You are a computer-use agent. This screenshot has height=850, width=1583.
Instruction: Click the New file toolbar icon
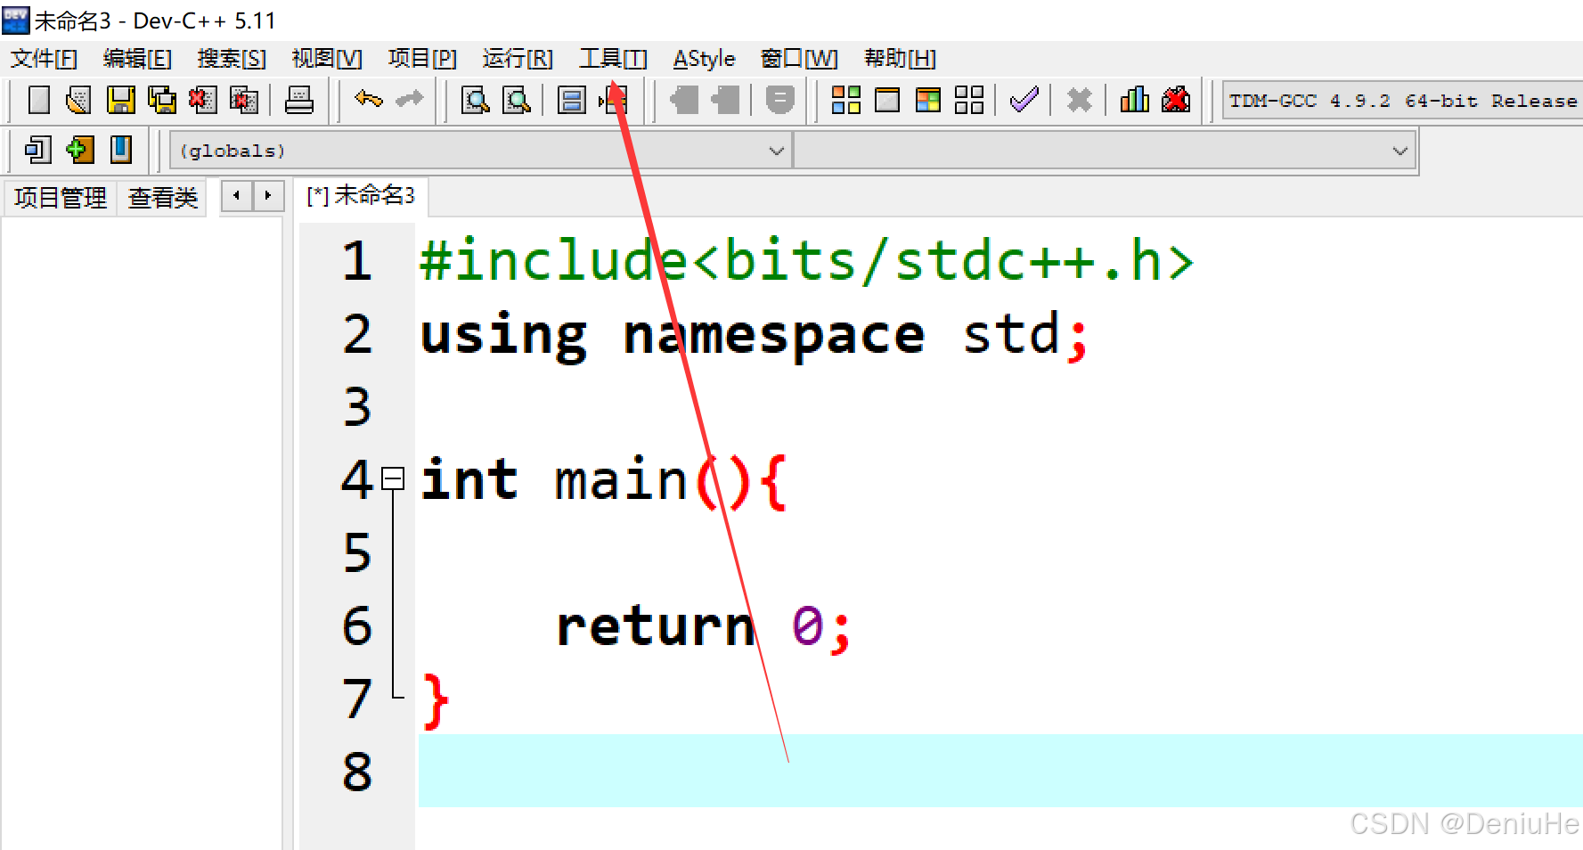(38, 100)
